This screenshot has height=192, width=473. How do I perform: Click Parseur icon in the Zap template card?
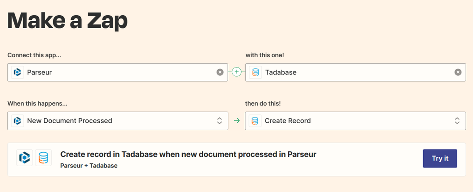[x=24, y=157]
